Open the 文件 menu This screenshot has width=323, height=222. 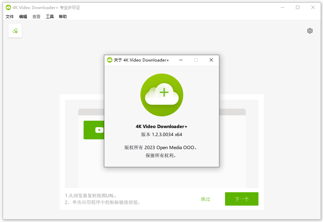[x=10, y=16]
